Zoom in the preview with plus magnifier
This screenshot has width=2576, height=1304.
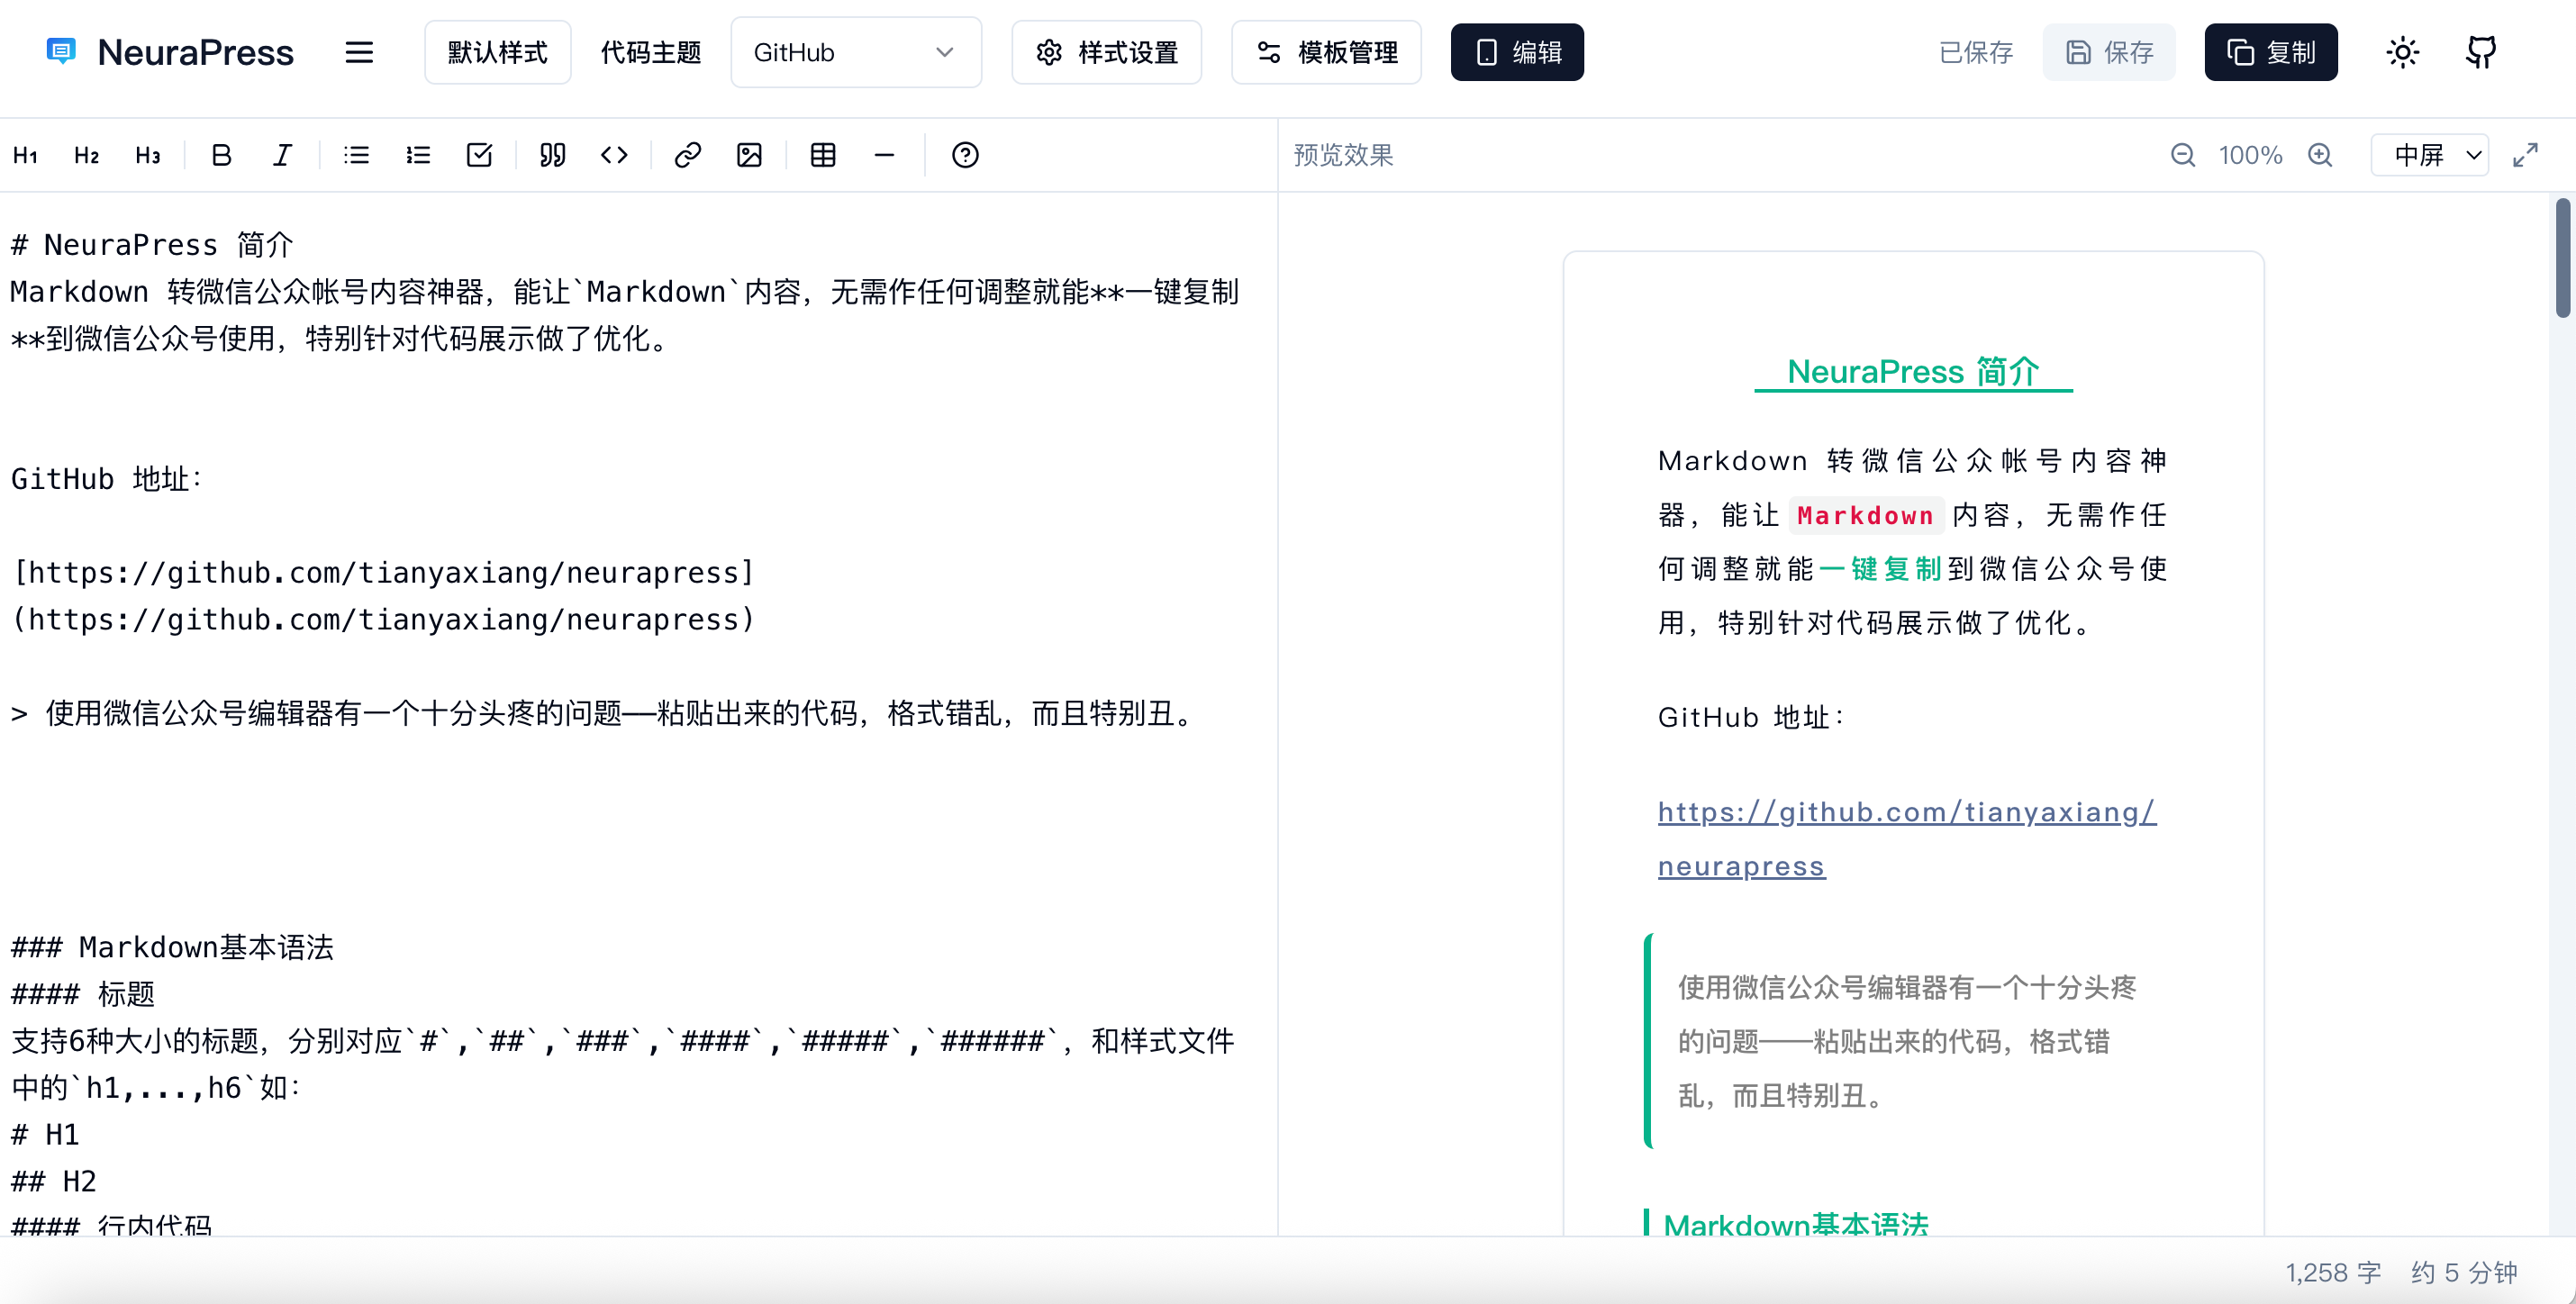(2320, 155)
